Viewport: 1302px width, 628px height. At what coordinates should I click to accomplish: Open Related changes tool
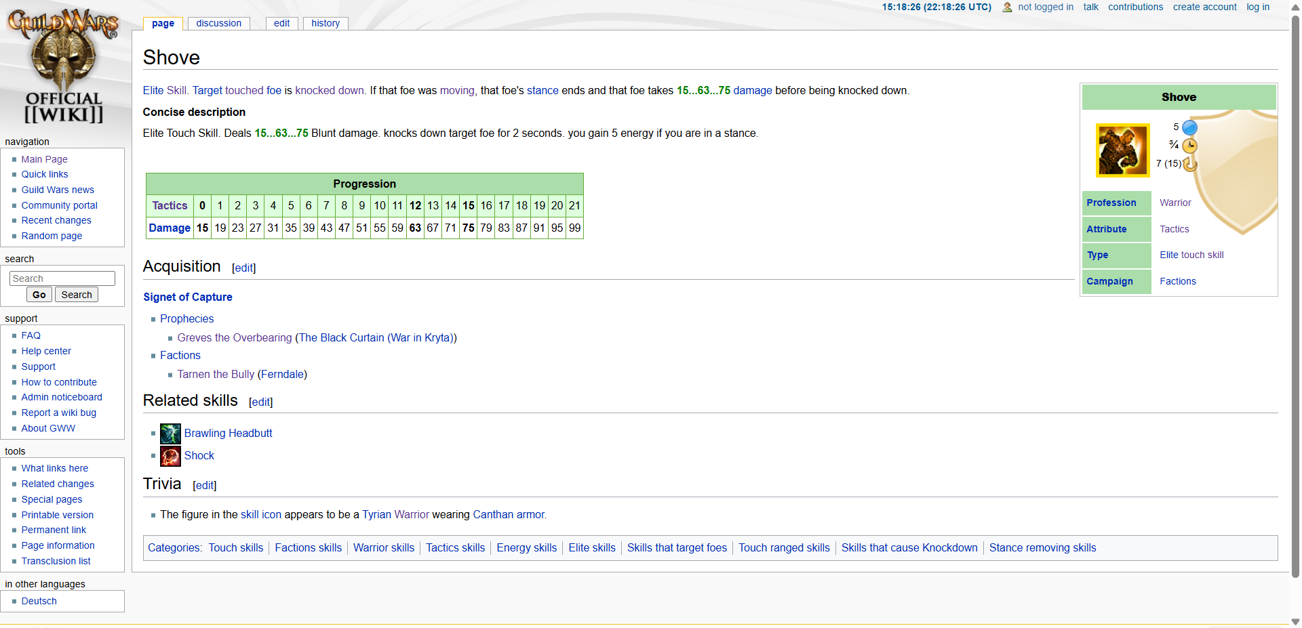coord(58,484)
